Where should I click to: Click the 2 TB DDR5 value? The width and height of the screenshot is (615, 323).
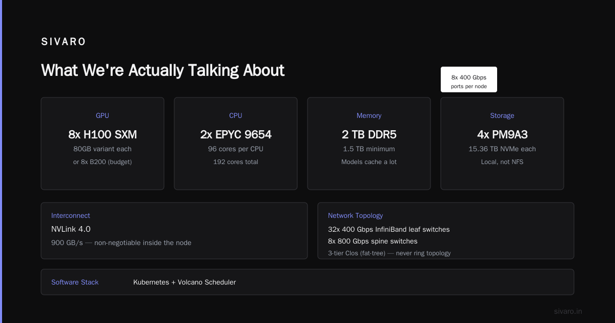pos(369,135)
